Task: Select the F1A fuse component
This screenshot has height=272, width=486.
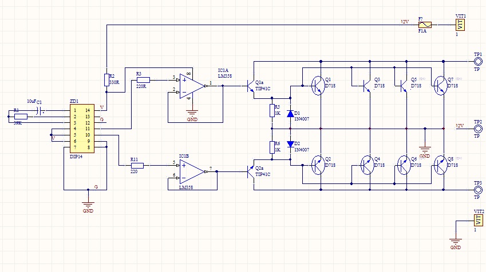Action: (425, 25)
